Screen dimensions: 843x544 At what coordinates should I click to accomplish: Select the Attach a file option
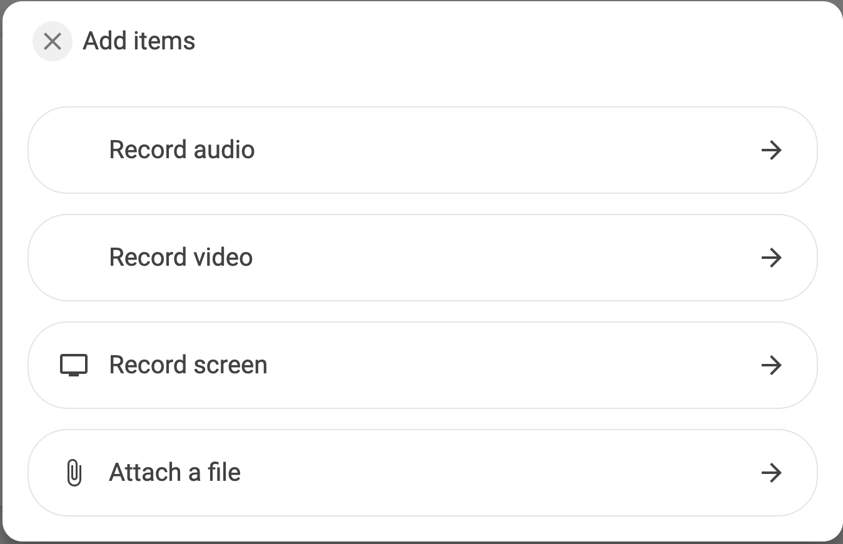point(423,473)
